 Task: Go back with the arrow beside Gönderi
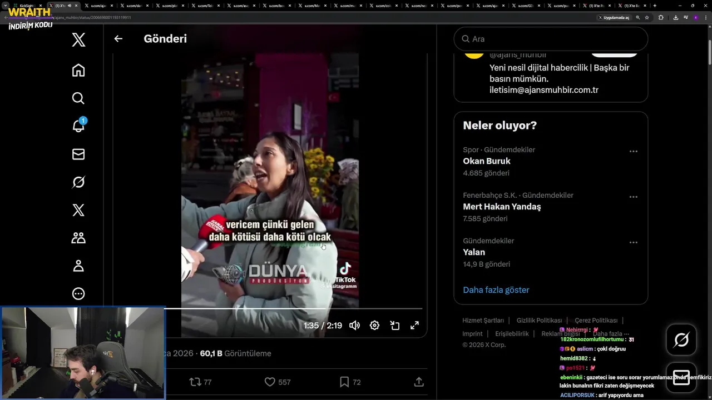click(118, 39)
